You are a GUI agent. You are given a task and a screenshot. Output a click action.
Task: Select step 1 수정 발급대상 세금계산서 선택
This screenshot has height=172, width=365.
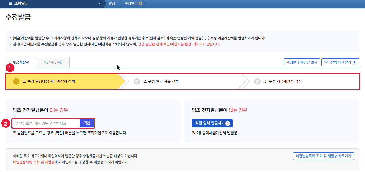tap(65, 81)
